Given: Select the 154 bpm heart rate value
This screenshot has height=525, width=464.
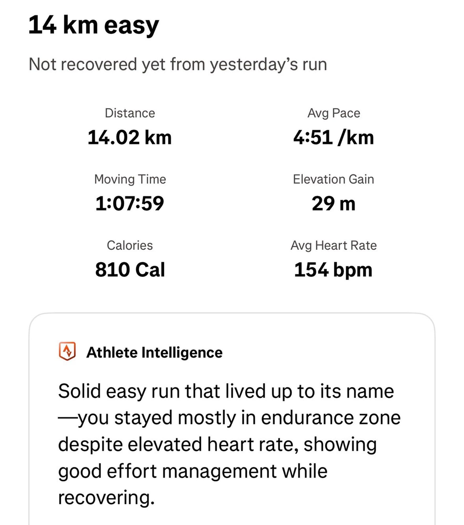Looking at the screenshot, I should [333, 270].
